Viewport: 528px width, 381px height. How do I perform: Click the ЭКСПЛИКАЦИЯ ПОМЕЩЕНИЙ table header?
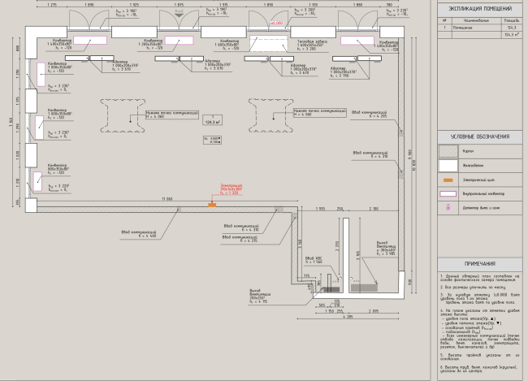pos(480,9)
